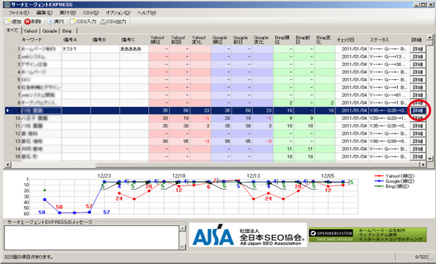
Task: Click the 詳細 button in row 13
Action: click(x=417, y=141)
